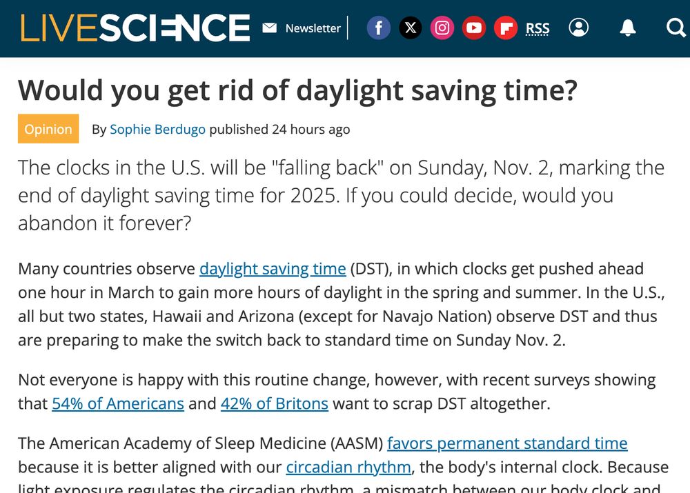Subscribe via the Newsletter link
This screenshot has width=690, height=493.
pyautogui.click(x=313, y=28)
